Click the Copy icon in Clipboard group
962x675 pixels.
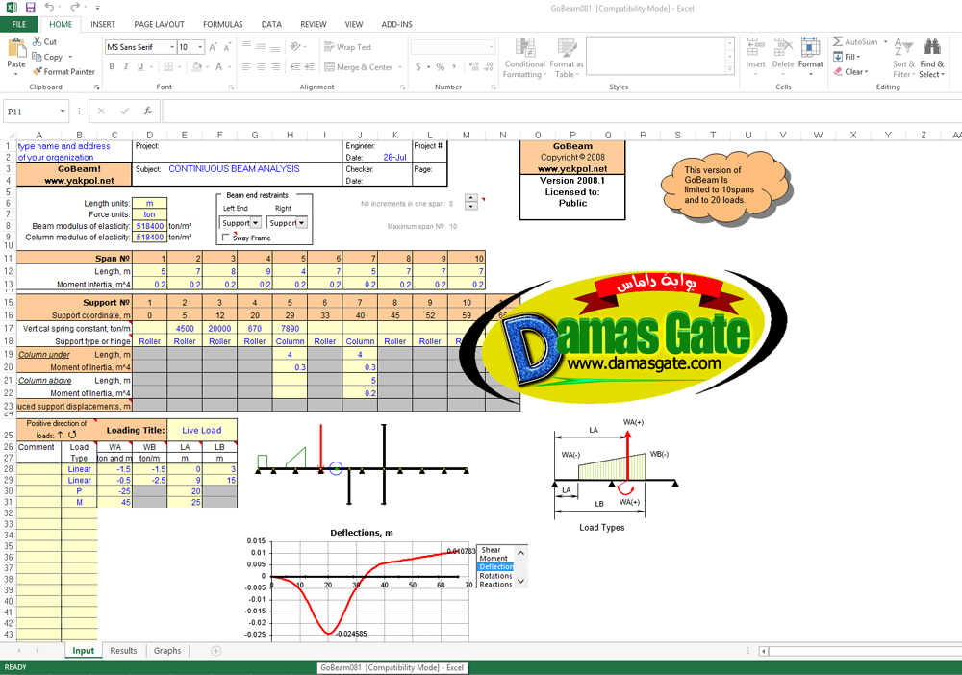point(37,57)
